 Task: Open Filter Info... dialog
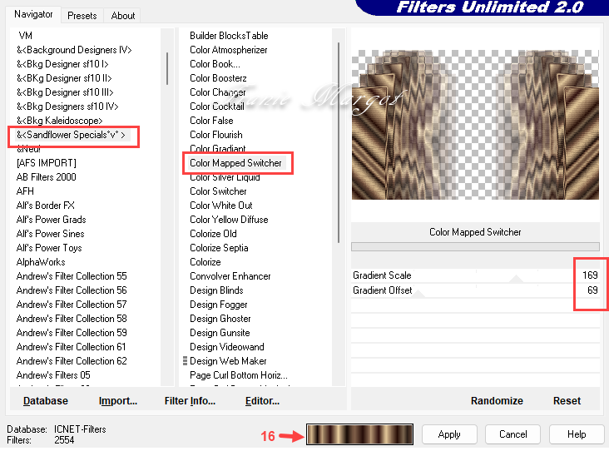click(191, 400)
